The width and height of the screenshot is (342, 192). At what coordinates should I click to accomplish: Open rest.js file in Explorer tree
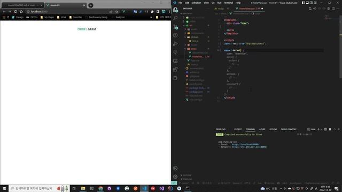pyautogui.click(x=195, y=41)
